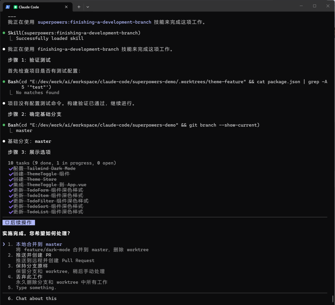Click the task text 配置 Tailwind Dark Mode
Image resolution: width=335 pixels, height=305 pixels.
coord(44,169)
